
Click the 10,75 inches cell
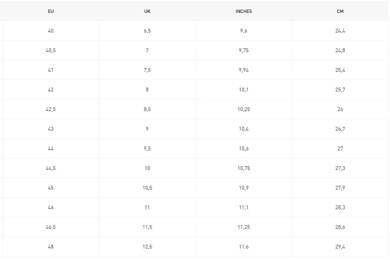tap(244, 168)
